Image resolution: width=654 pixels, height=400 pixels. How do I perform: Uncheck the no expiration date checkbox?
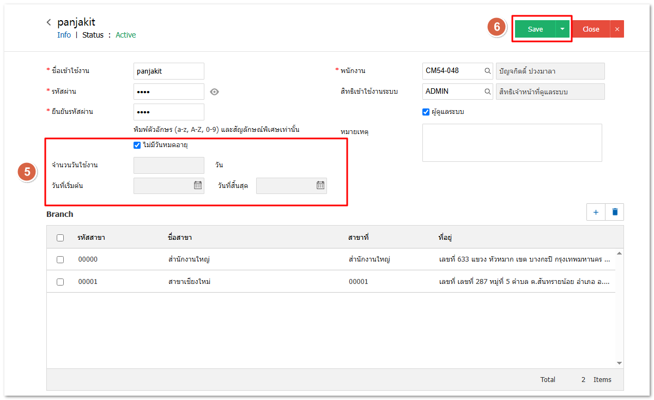click(137, 145)
